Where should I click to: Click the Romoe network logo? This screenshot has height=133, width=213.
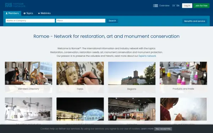[x=15, y=5]
